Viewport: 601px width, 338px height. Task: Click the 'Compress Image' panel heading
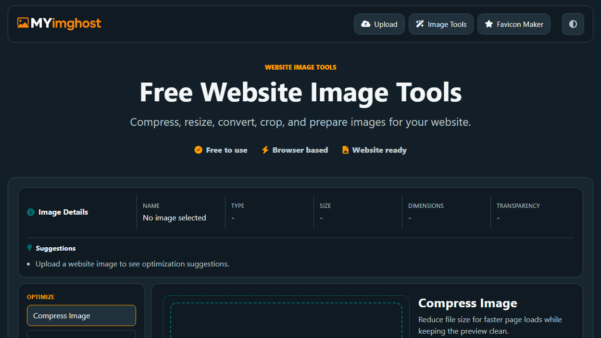[468, 303]
